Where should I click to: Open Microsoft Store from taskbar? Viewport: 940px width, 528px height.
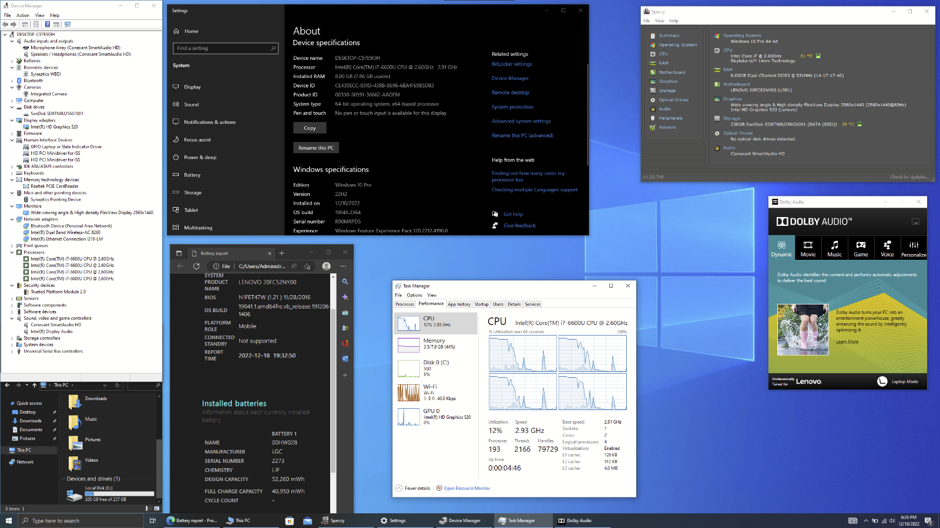tap(289, 521)
